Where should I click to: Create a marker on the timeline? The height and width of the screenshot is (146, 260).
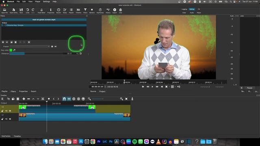(x=49, y=99)
